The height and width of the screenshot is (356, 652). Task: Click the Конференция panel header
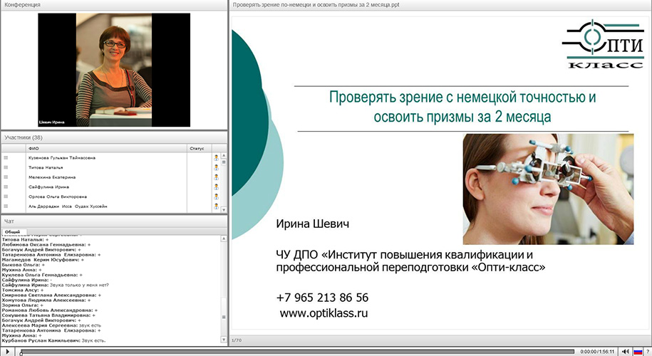114,5
